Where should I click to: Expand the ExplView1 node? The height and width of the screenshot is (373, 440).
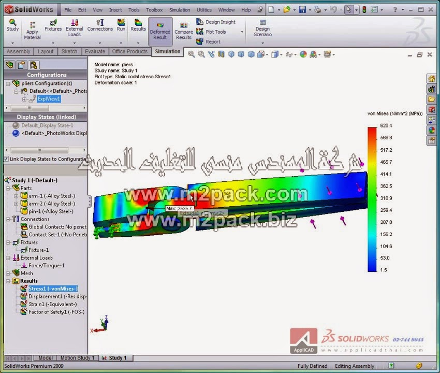point(24,99)
